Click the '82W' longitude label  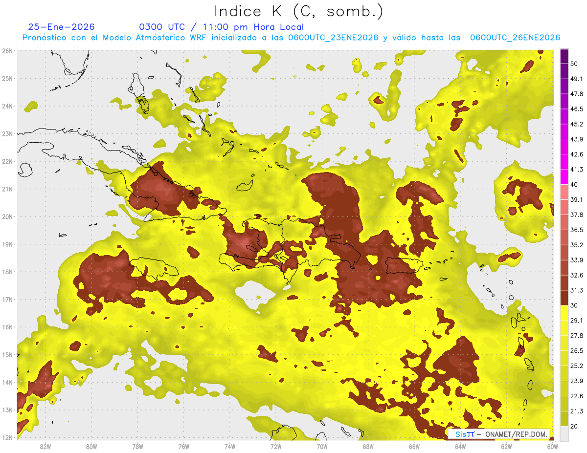tap(45, 446)
